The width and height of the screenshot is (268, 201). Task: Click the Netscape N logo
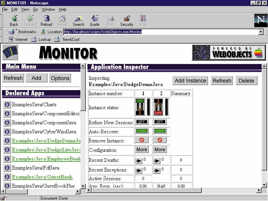point(261,20)
